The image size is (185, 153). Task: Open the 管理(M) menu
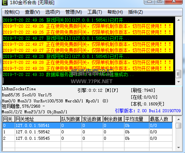click(x=74, y=12)
